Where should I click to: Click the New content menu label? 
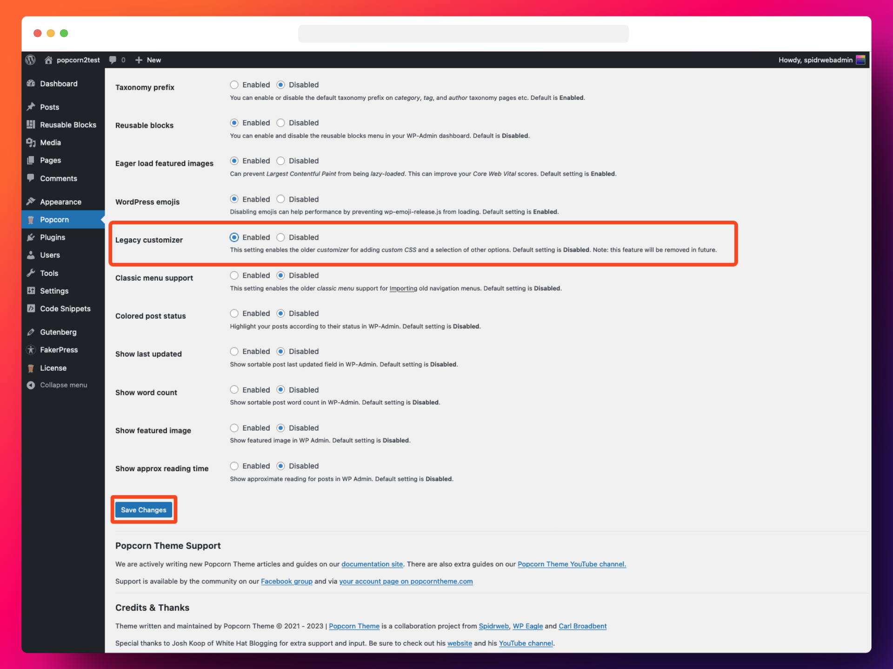[154, 60]
